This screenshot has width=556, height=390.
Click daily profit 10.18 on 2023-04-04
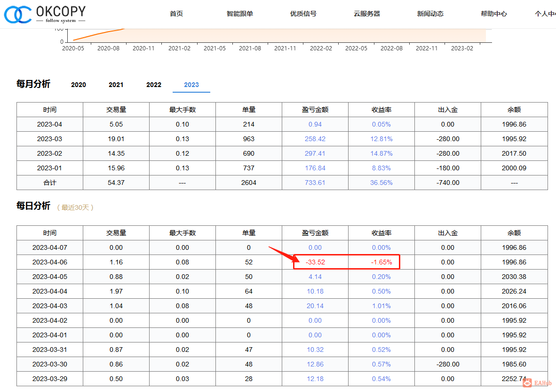(315, 291)
